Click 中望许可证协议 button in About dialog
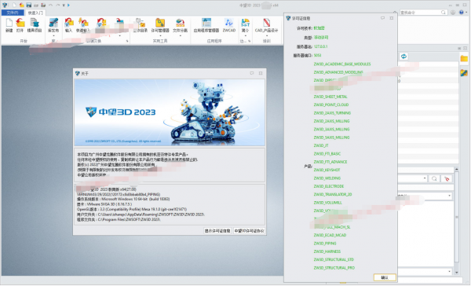Screen dimensions: 471x286 coord(249,231)
